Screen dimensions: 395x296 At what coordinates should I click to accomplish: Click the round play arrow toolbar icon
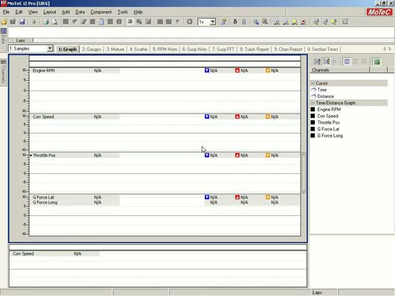189,22
